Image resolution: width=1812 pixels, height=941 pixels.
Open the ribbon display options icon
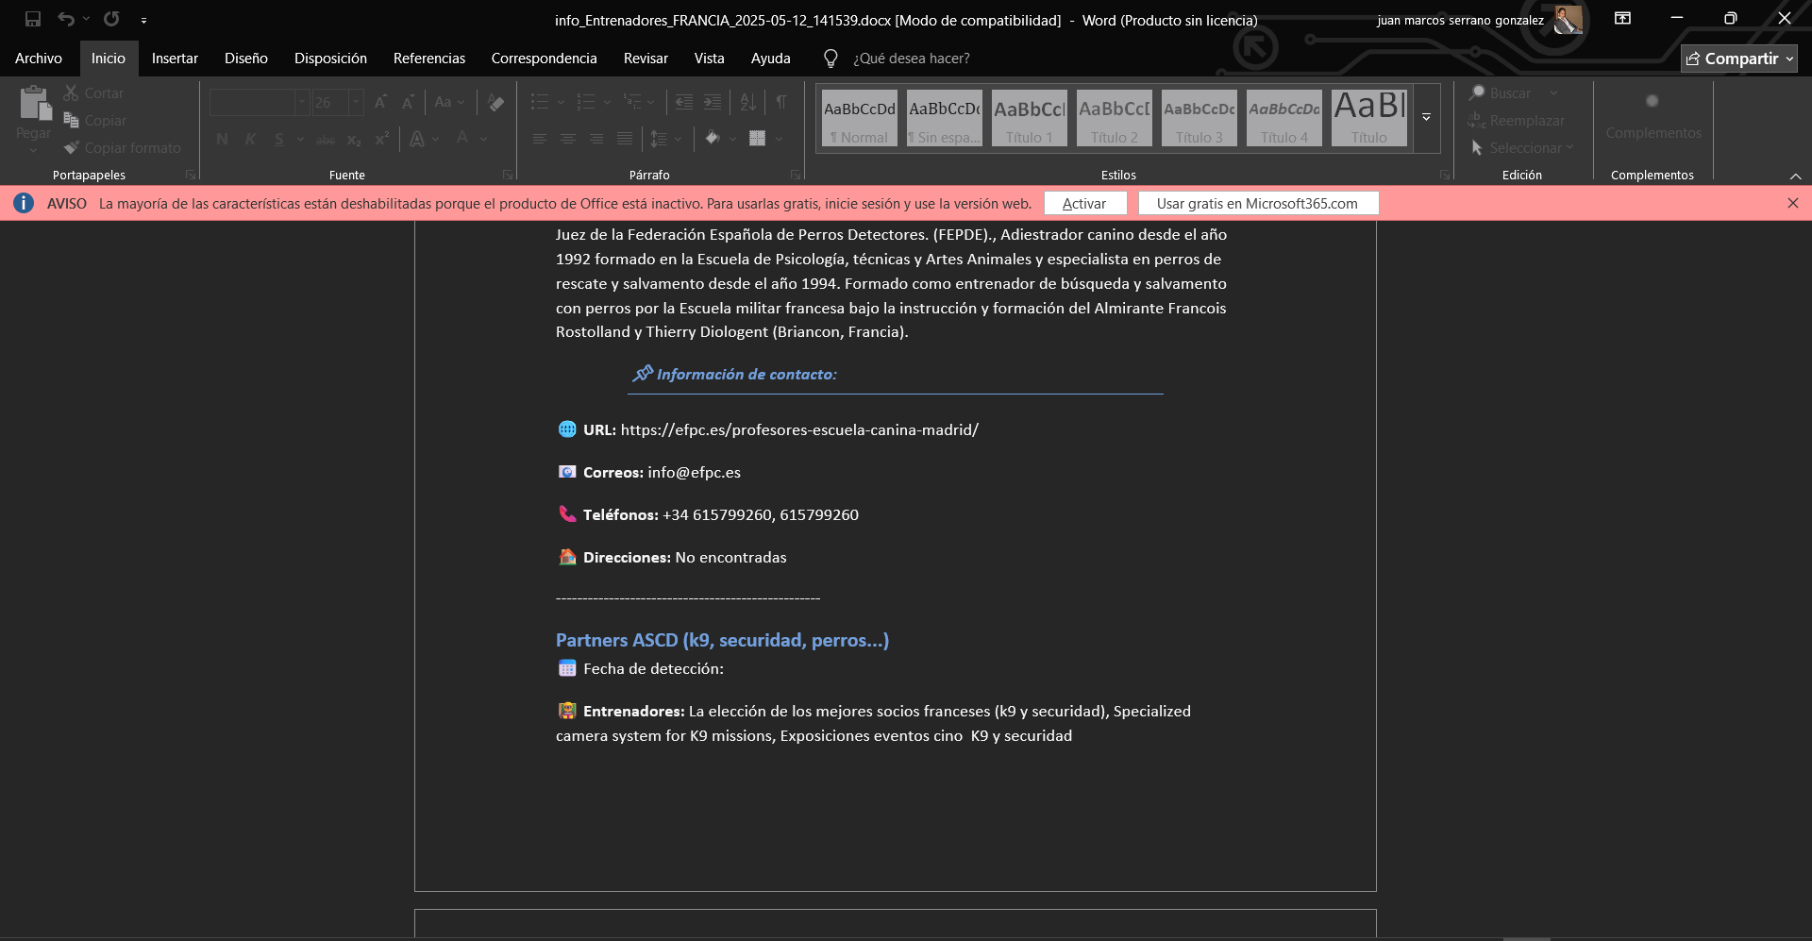[1622, 18]
